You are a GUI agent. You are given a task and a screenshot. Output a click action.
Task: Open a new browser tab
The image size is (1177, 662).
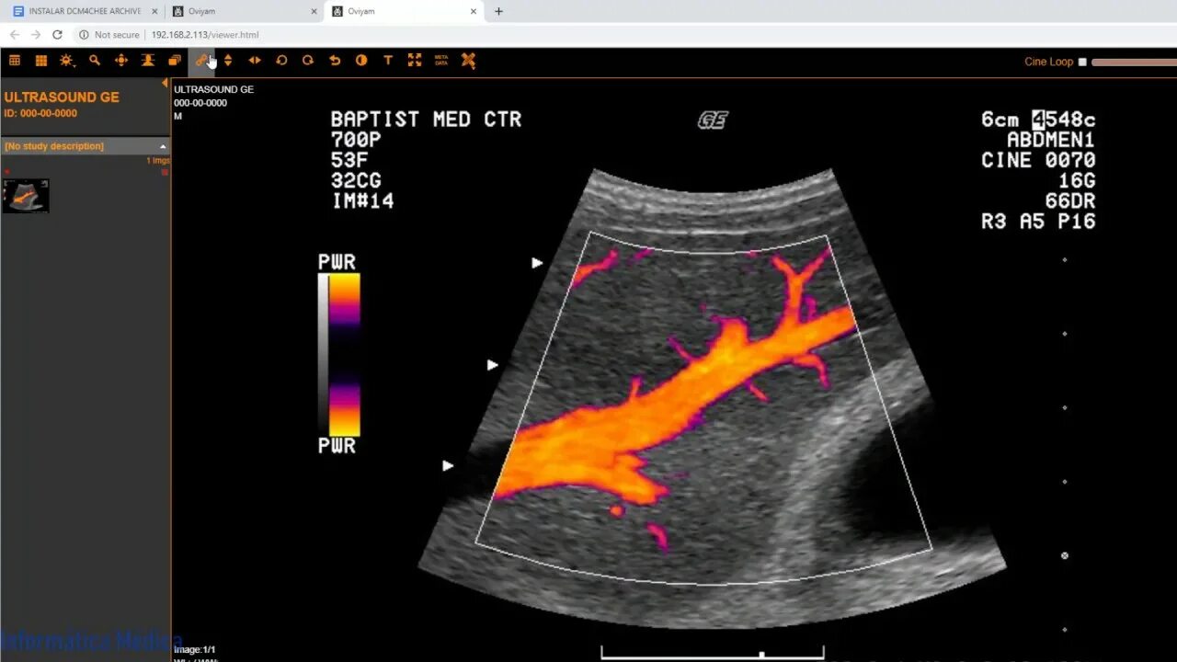[x=498, y=11]
